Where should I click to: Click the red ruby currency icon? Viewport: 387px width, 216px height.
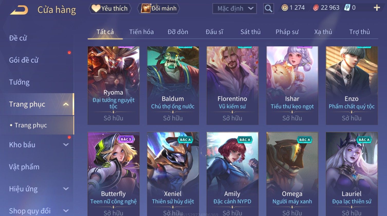(316, 8)
